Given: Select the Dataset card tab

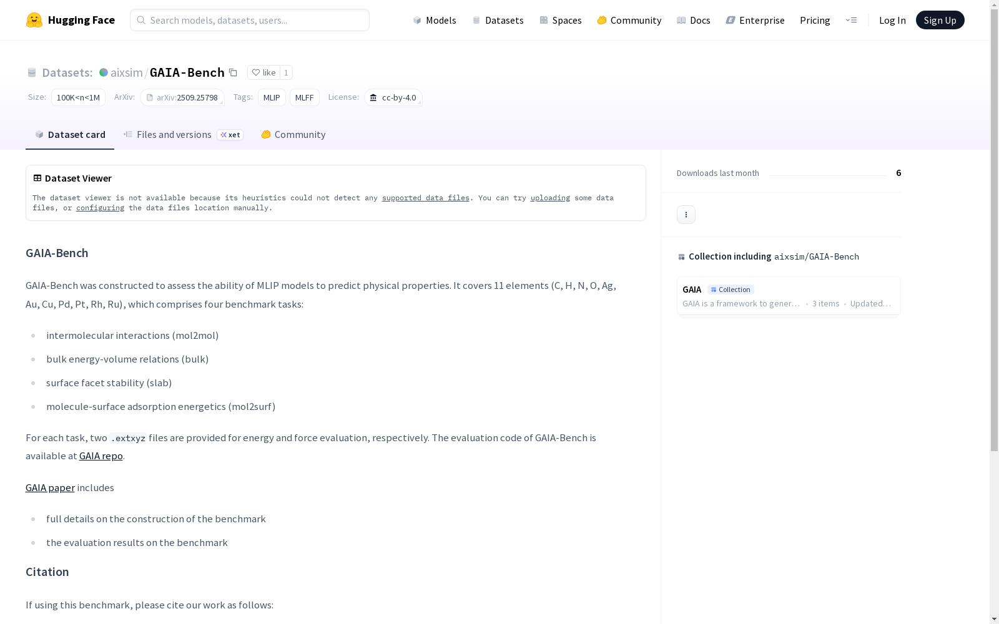Looking at the screenshot, I should [70, 135].
